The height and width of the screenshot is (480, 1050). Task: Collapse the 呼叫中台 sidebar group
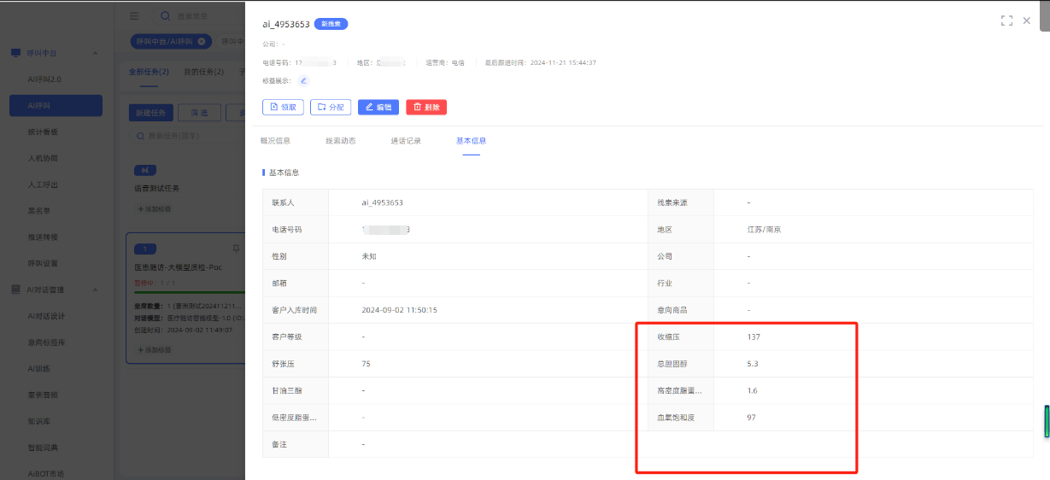pyautogui.click(x=95, y=53)
